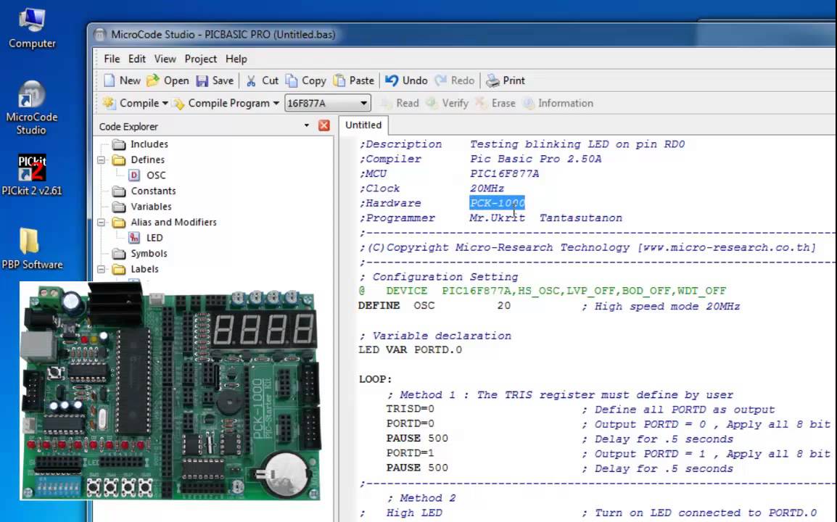Screen dimensions: 837x522
Task: Click the MicroCode Studio window title bar
Action: [x=462, y=35]
